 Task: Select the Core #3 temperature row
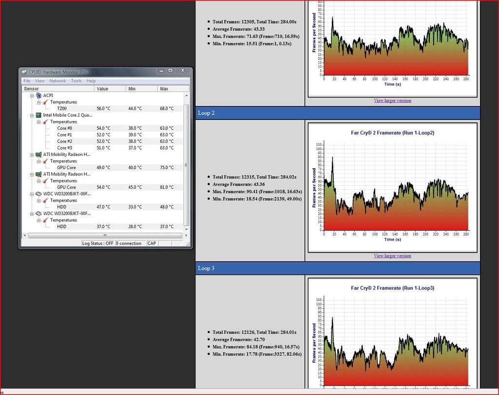[103, 148]
